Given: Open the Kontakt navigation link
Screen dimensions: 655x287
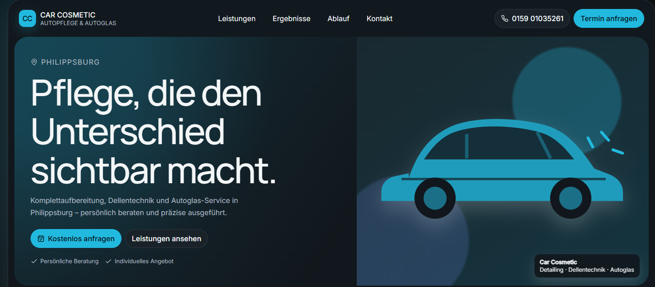Looking at the screenshot, I should pos(380,18).
